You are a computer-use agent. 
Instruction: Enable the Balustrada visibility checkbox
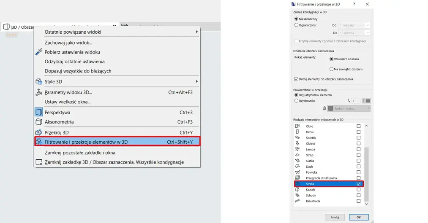358,201
